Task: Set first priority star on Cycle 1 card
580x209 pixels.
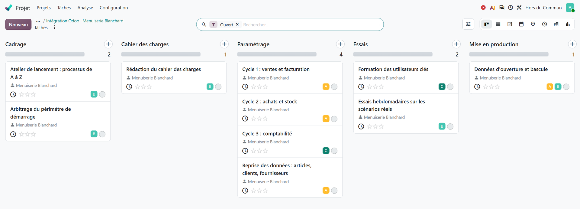Action: coord(254,87)
